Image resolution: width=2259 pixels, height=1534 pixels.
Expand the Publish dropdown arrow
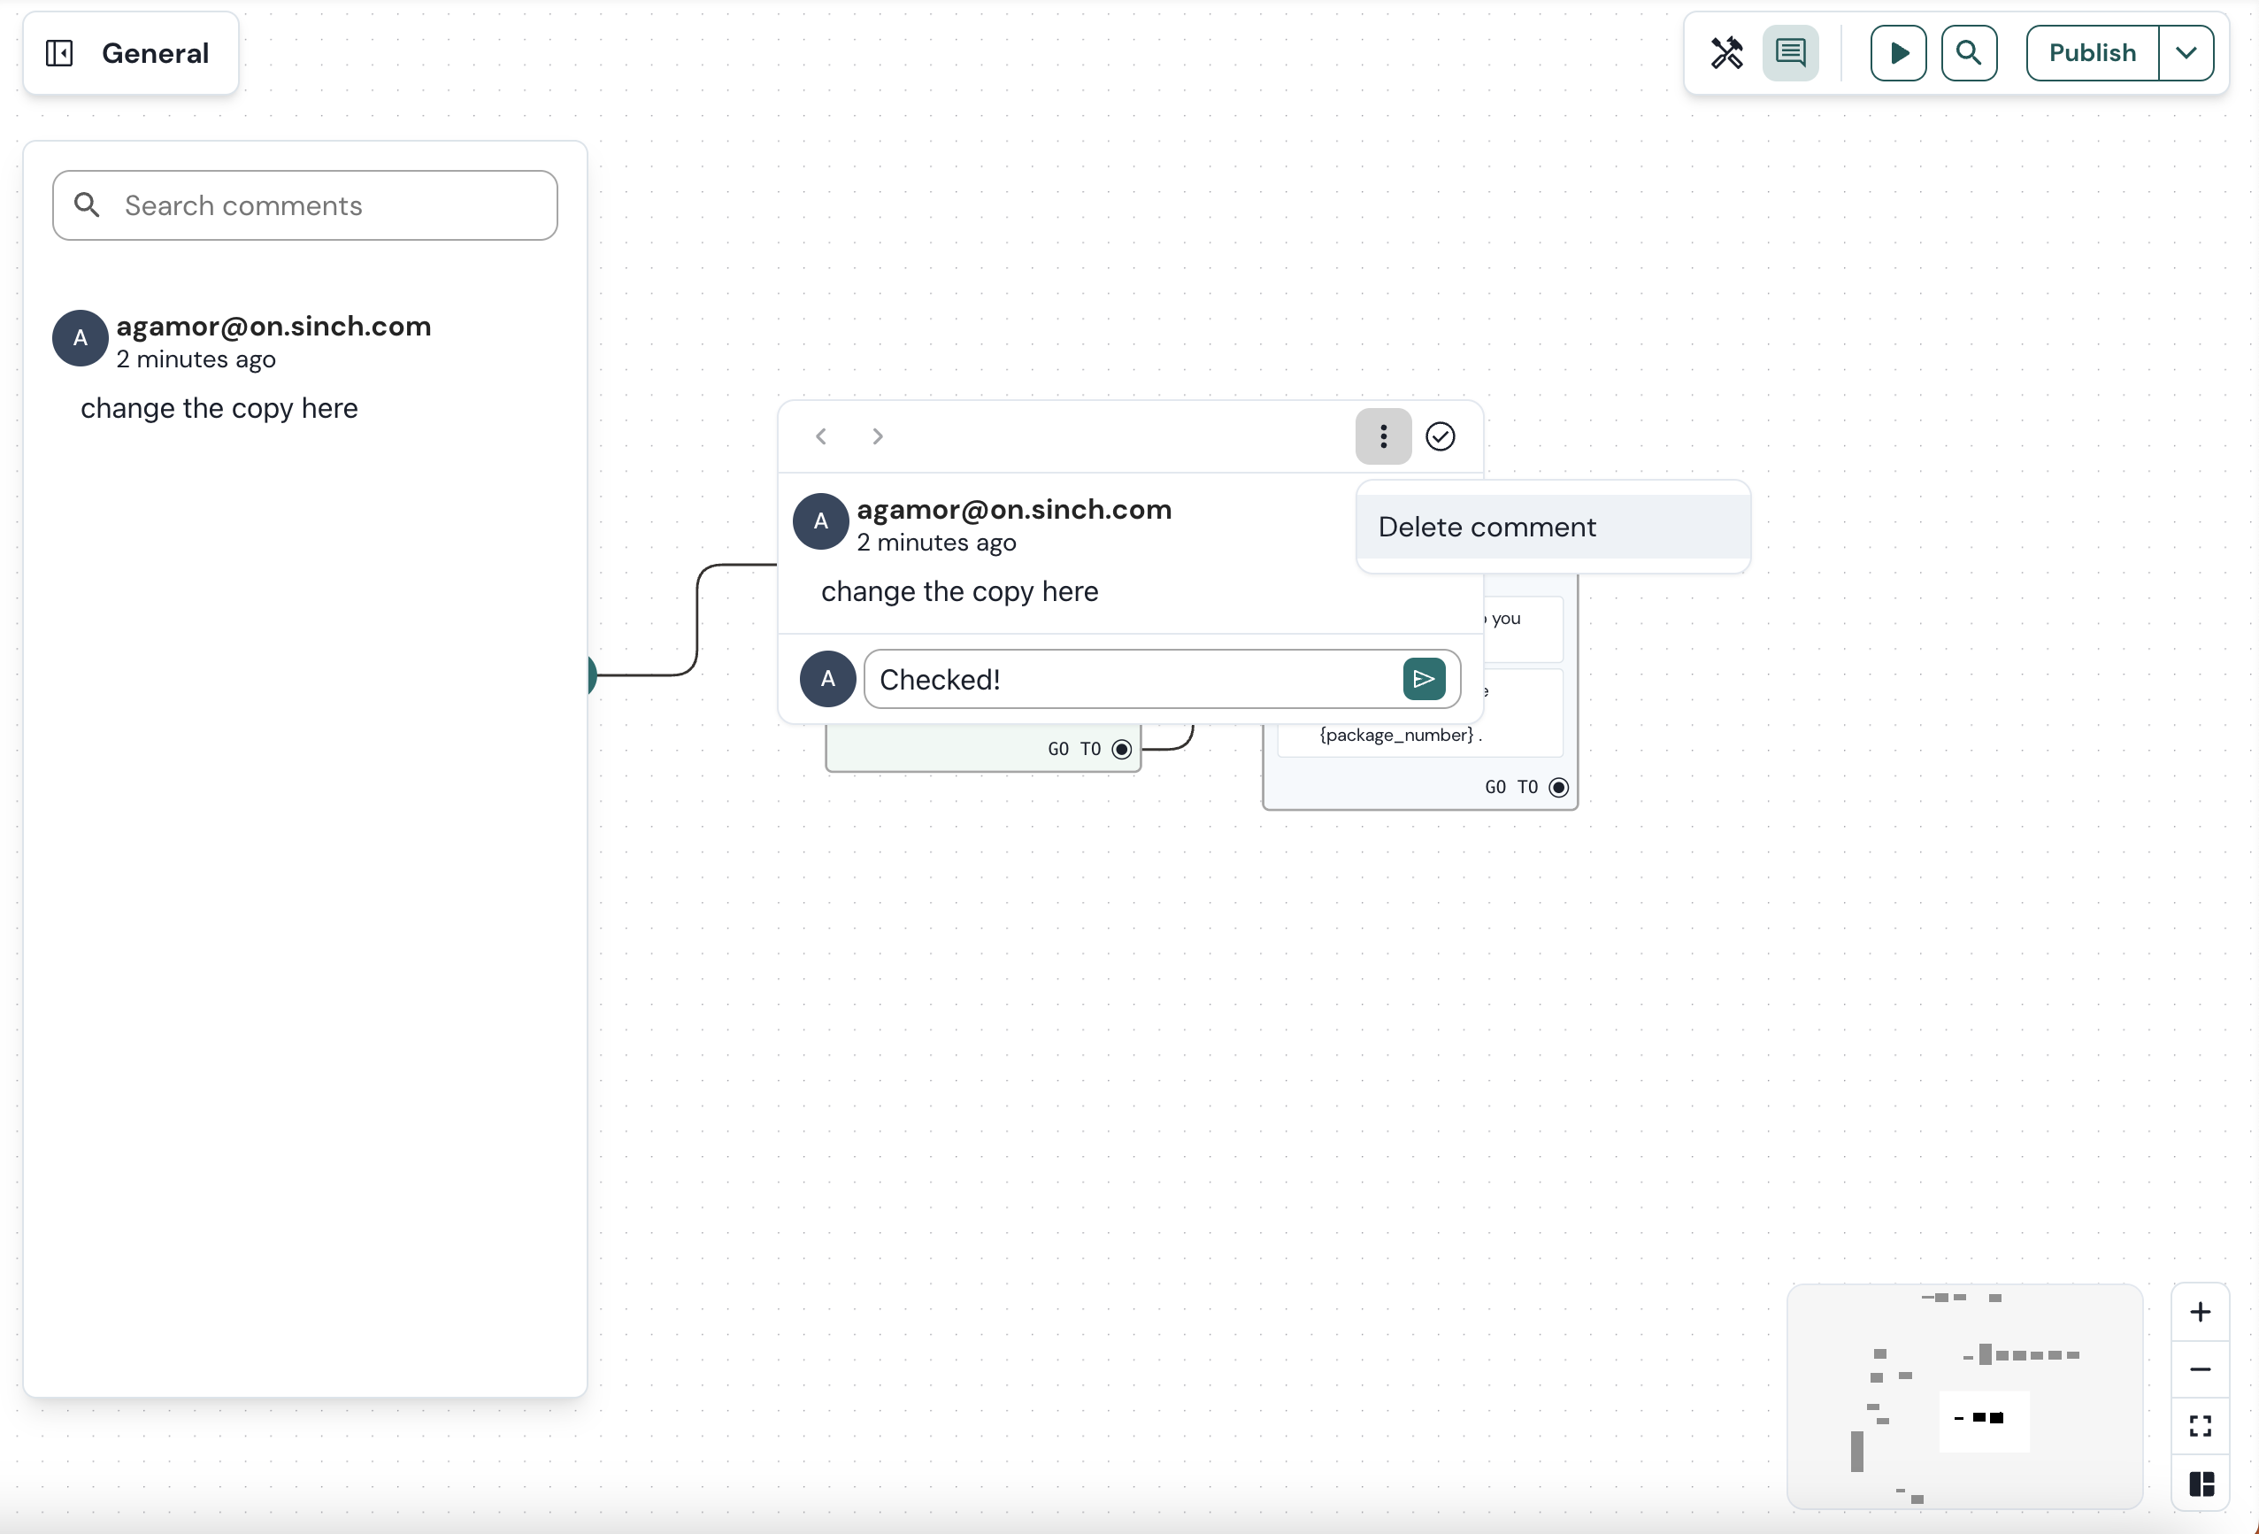2187,53
